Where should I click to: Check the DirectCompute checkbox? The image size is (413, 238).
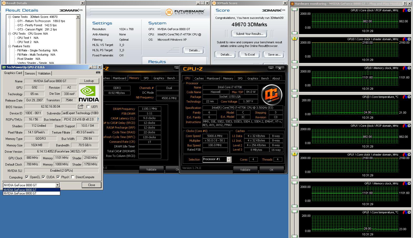tap(73, 177)
